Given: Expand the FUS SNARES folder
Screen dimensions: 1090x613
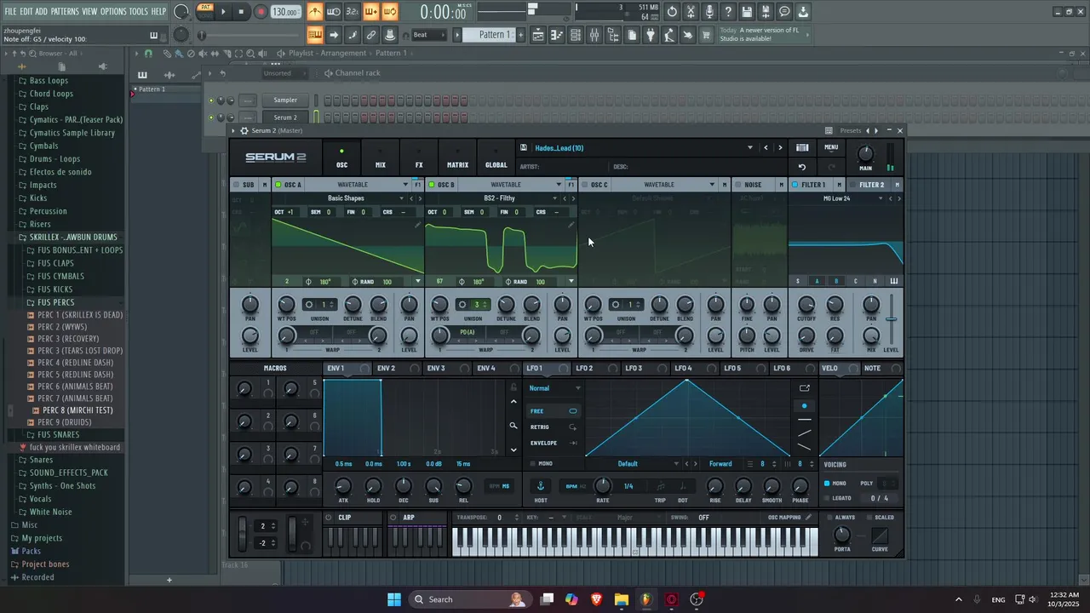Looking at the screenshot, I should click(59, 434).
